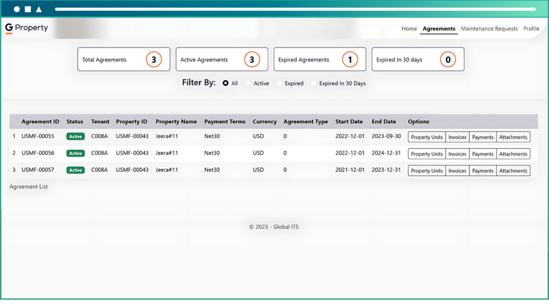Open the Home menu item
This screenshot has width=549, height=308.
point(409,29)
